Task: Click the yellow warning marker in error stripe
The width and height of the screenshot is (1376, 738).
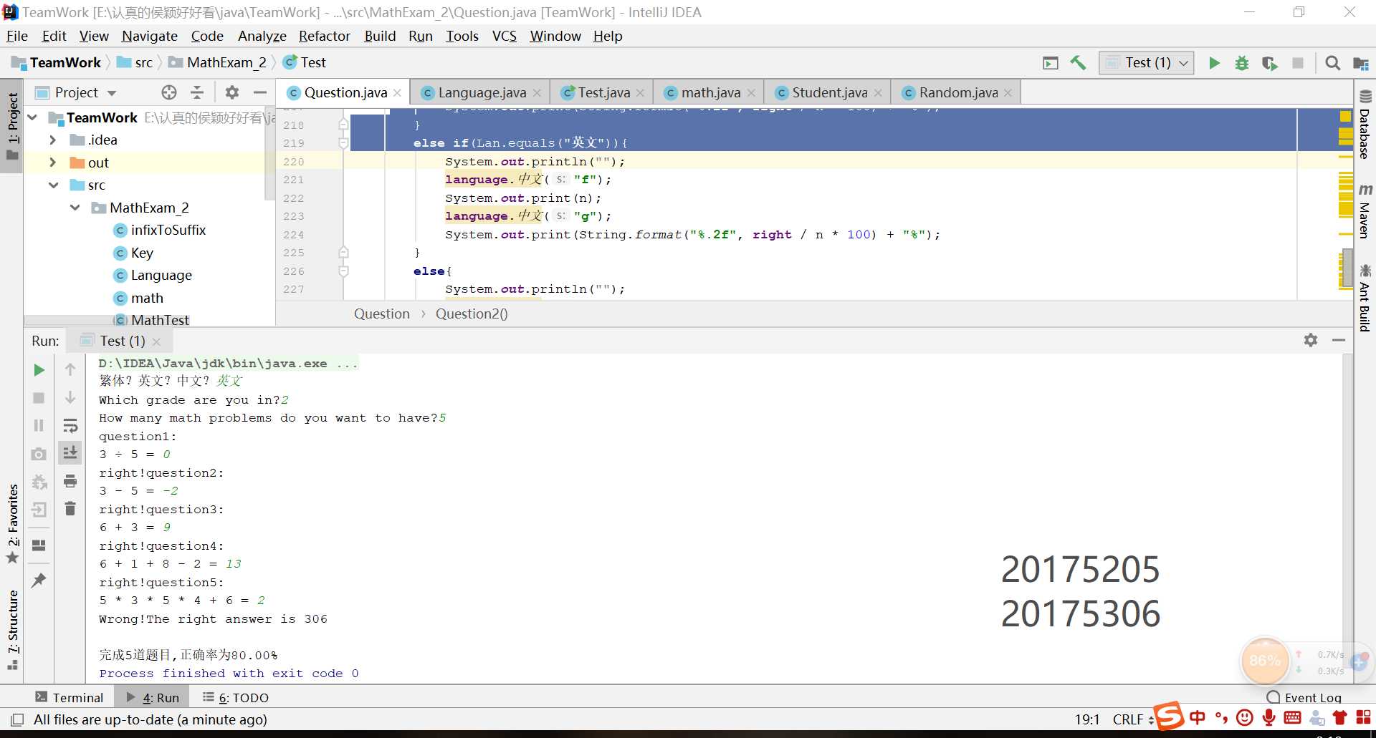Action: (1346, 116)
